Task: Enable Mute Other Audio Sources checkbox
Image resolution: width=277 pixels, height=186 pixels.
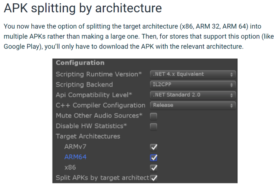Action: coord(153,116)
